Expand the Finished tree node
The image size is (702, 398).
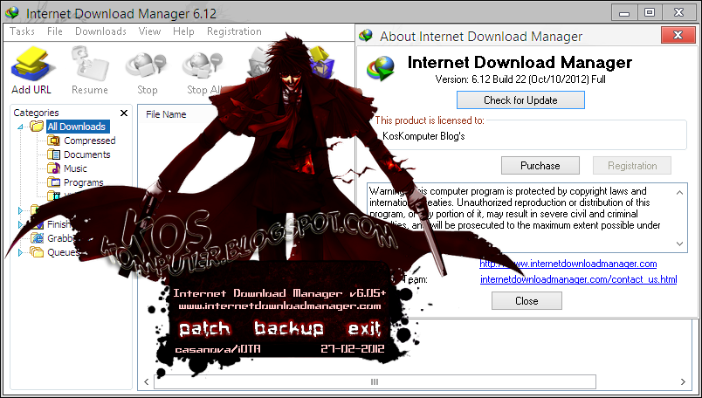pyautogui.click(x=20, y=224)
